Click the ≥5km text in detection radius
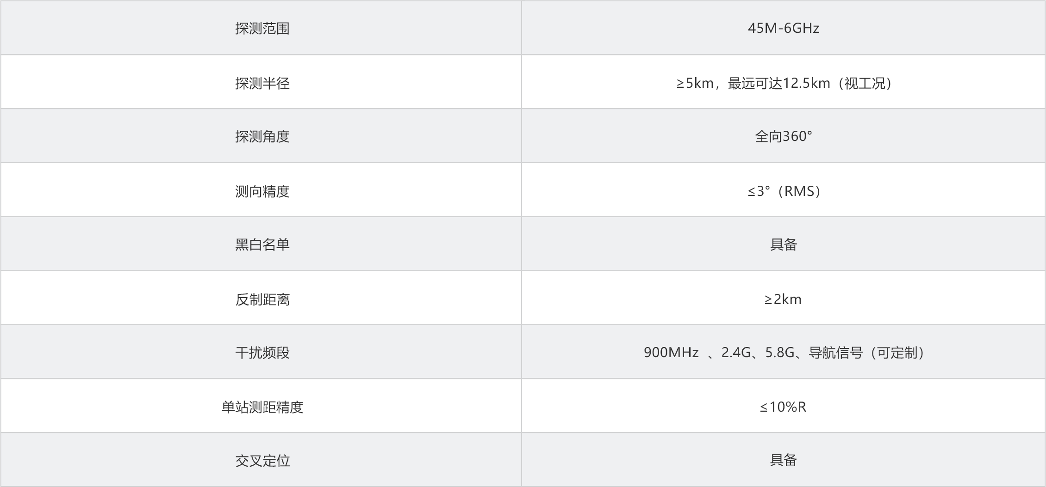This screenshot has height=487, width=1046. coord(695,83)
